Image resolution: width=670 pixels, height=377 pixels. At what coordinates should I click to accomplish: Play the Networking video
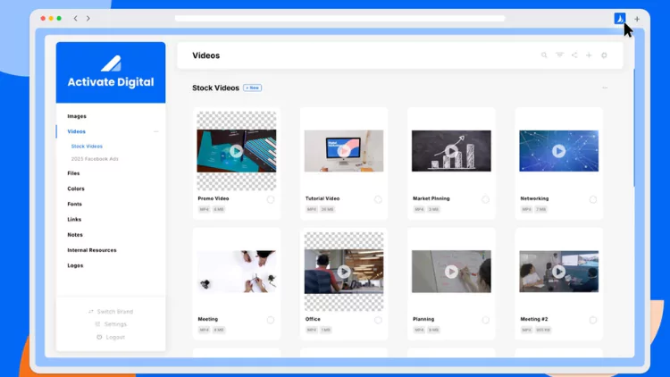tap(558, 151)
